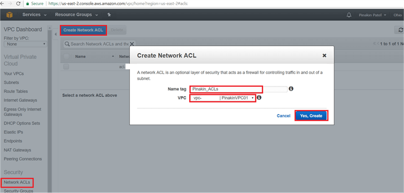Open Endpoints in sidebar
This screenshot has width=404, height=193.
tap(13, 141)
